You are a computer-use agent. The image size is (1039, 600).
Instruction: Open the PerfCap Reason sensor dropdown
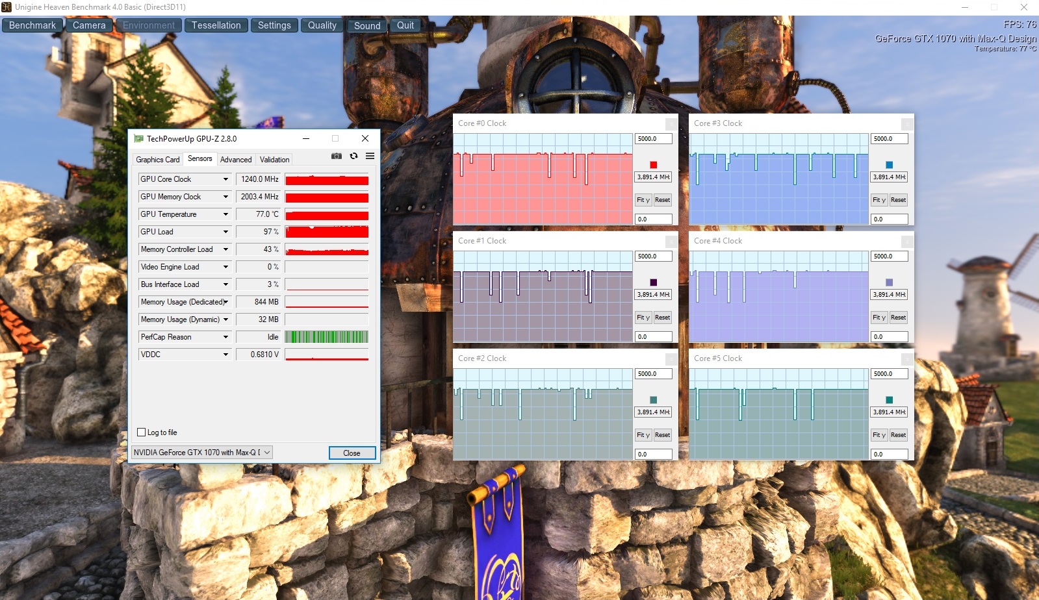[225, 337]
